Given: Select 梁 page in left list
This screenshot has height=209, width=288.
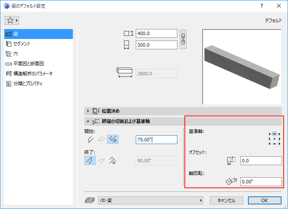Looking at the screenshot, I should tap(39, 34).
